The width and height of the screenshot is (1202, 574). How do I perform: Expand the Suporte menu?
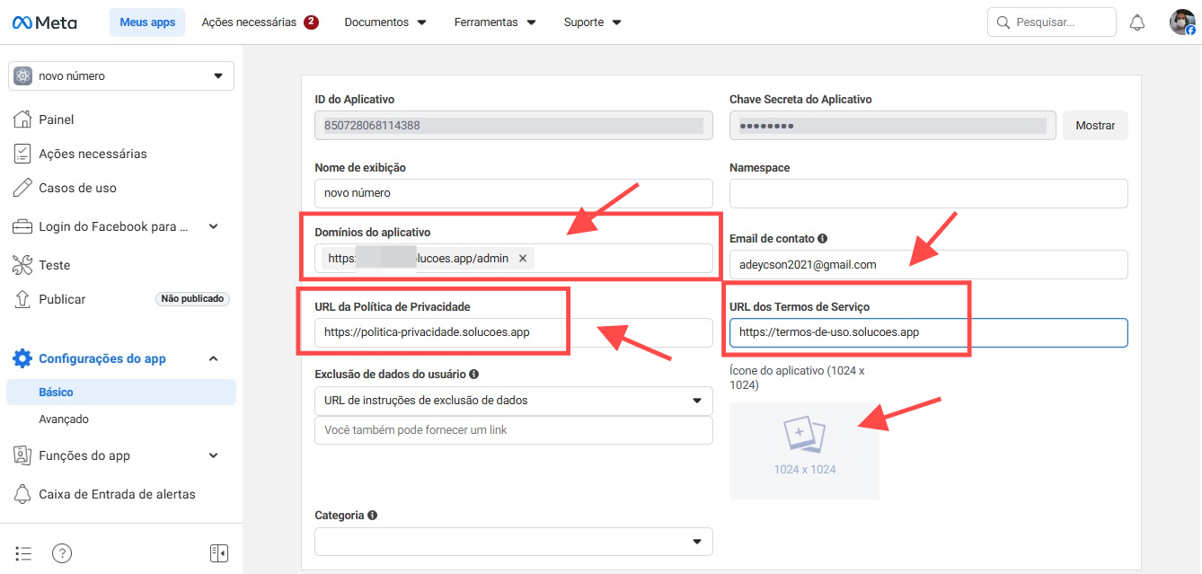(592, 22)
